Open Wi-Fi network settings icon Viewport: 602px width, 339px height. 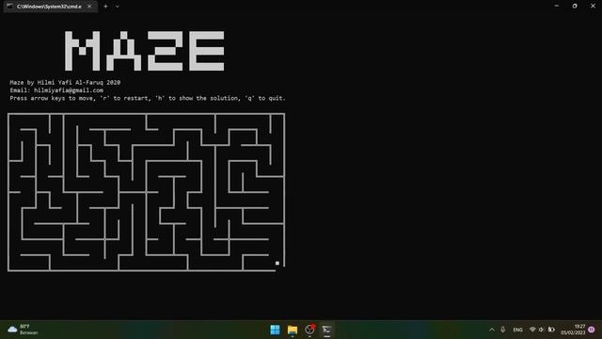tap(532, 330)
